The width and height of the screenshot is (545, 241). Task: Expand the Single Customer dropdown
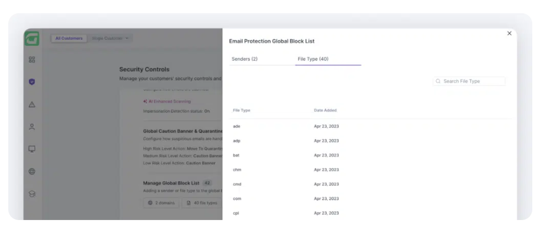pos(111,39)
